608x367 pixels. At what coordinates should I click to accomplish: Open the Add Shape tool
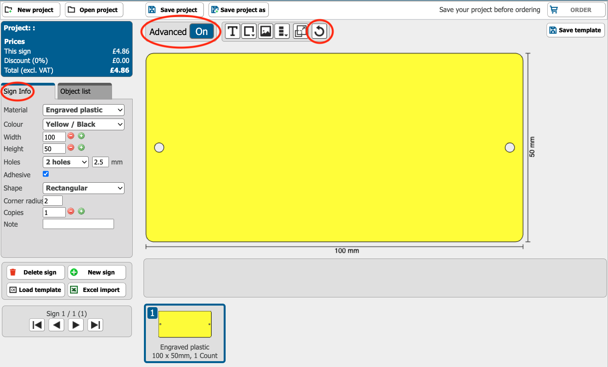[249, 31]
